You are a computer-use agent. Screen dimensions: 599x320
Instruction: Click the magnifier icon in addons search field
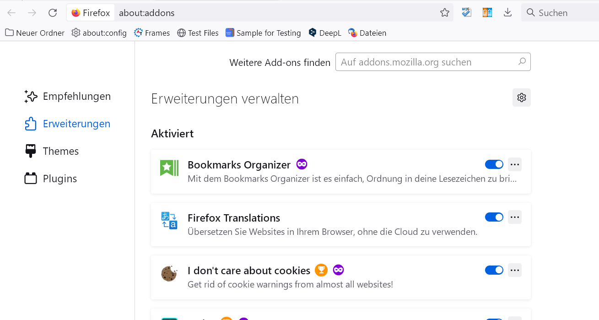coord(522,62)
